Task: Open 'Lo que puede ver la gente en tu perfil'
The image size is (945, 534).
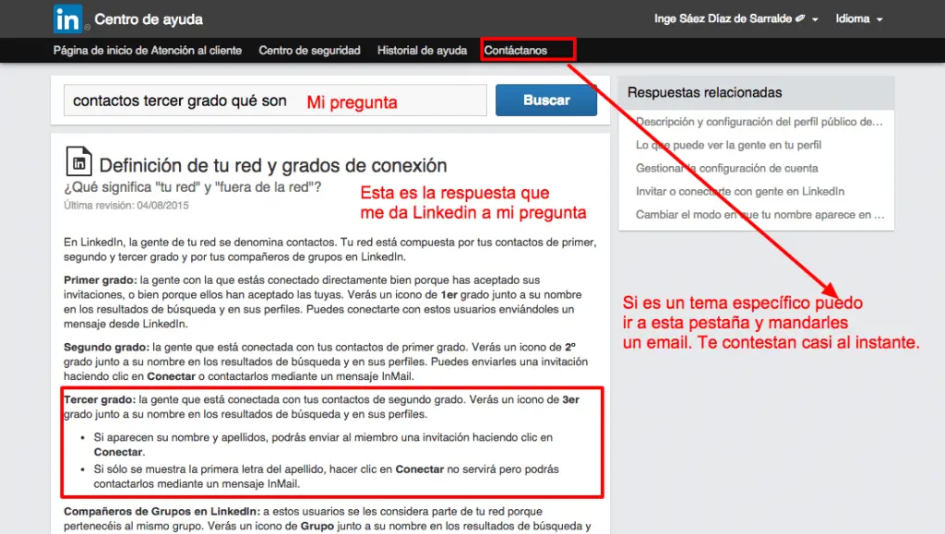Action: [x=731, y=145]
